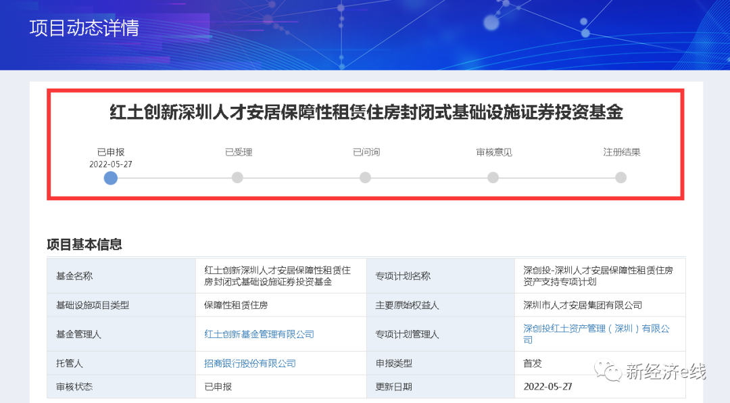Click the grey dot under 审核意见
Viewport: 730px width, 403px height.
point(493,178)
